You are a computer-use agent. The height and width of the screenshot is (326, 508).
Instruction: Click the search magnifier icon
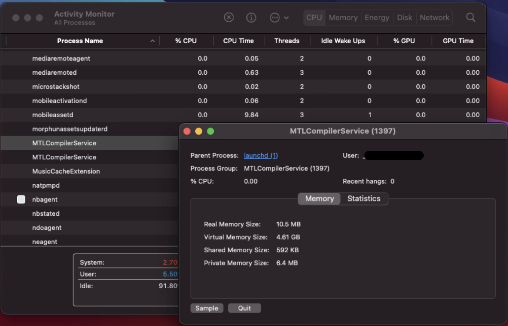tap(471, 17)
